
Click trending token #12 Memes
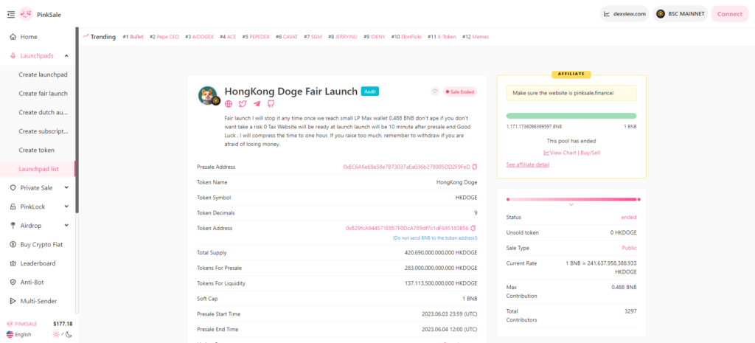476,37
